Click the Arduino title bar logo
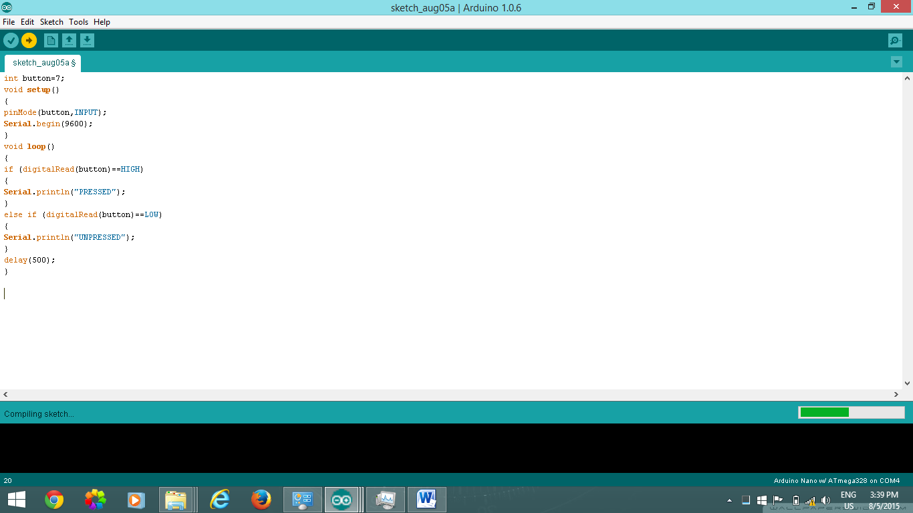This screenshot has width=913, height=513. point(7,7)
